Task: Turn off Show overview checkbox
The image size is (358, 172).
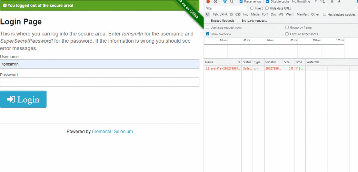Action: [208, 34]
